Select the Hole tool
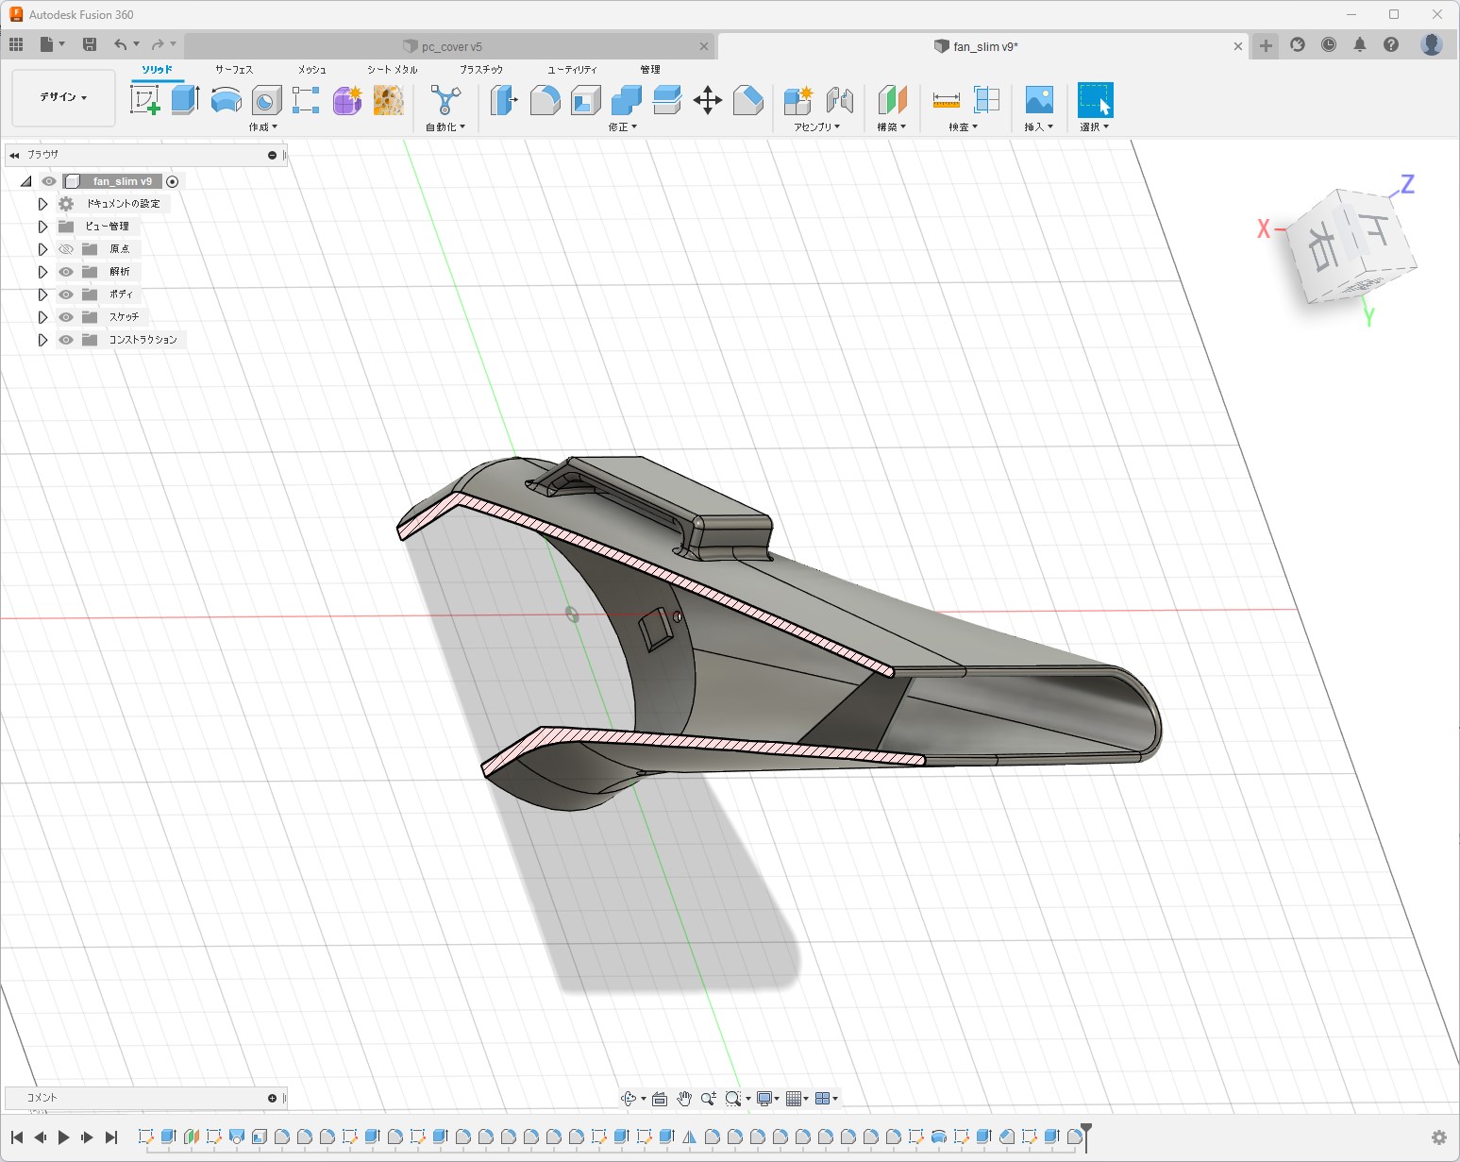This screenshot has width=1460, height=1162. (267, 100)
